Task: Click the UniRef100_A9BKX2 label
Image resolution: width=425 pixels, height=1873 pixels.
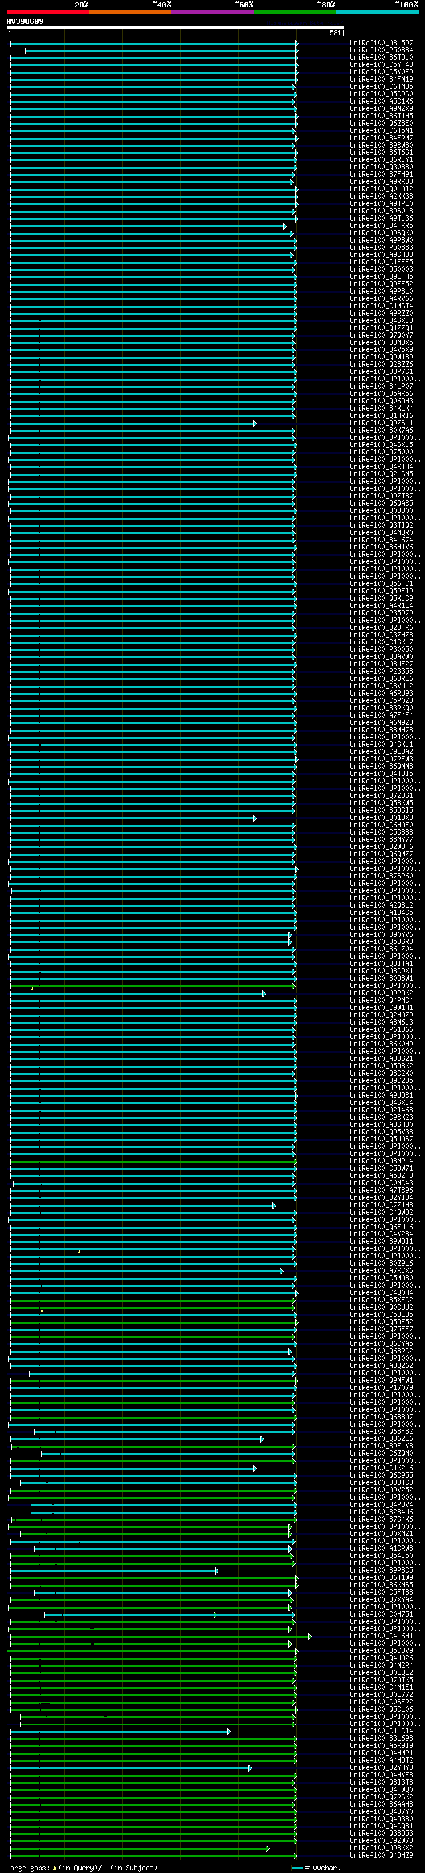Action: click(x=381, y=1848)
